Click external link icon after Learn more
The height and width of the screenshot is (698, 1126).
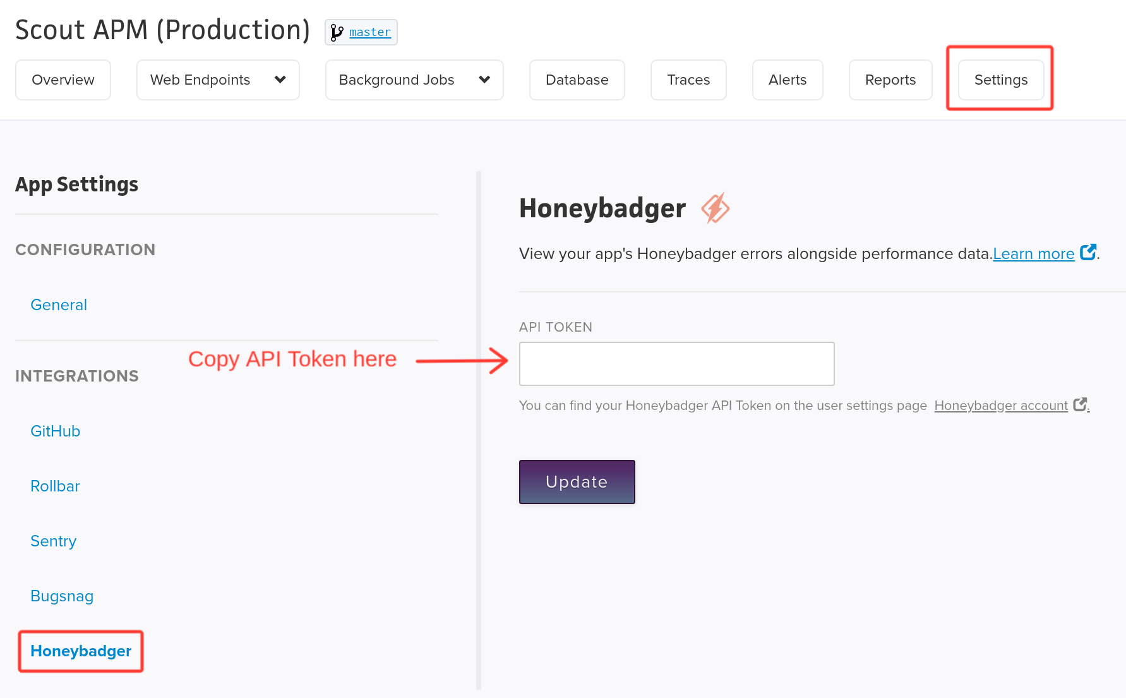pyautogui.click(x=1088, y=252)
